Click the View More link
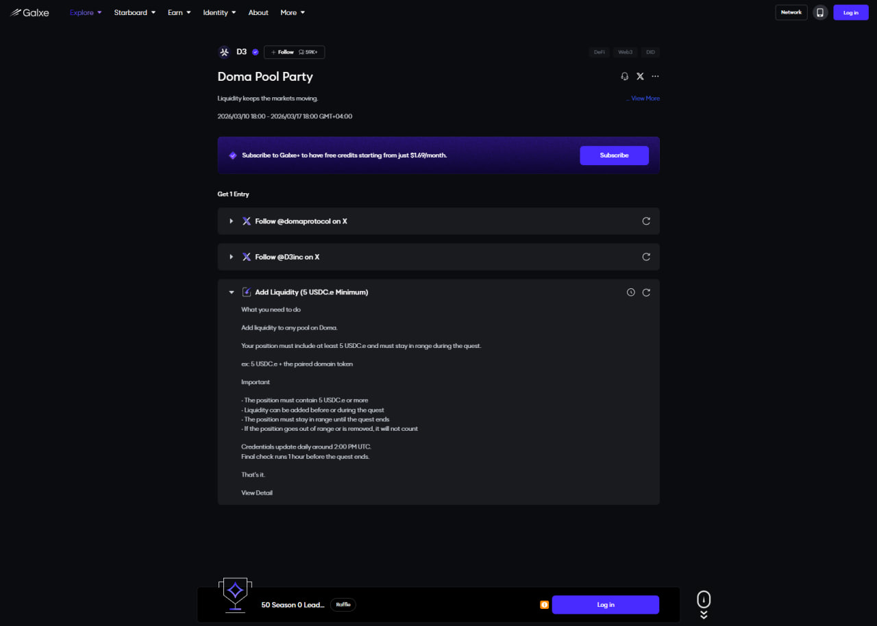 tap(645, 99)
